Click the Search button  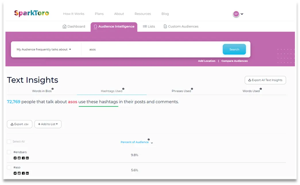234,49
